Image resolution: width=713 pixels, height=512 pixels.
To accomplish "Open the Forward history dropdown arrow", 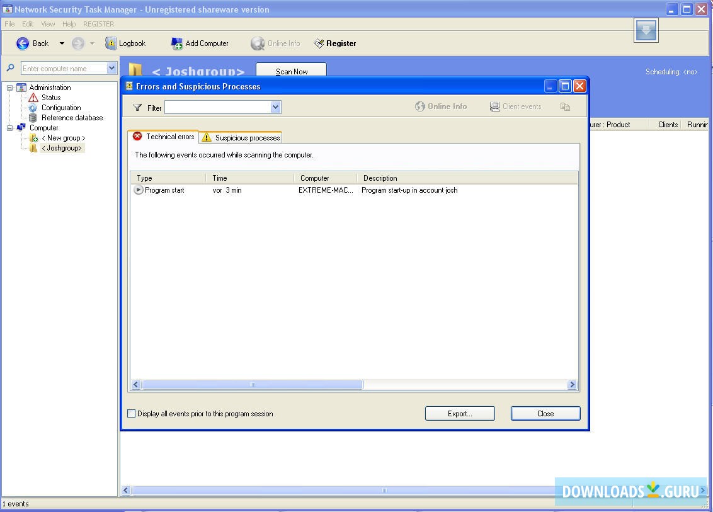I will [92, 43].
